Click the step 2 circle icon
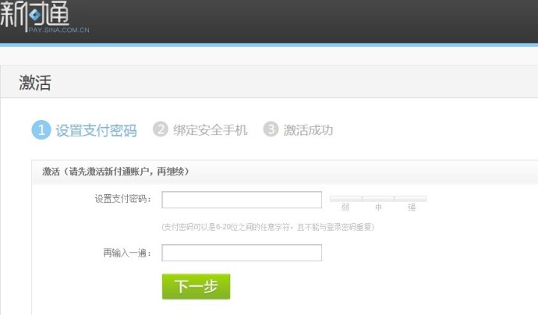Screen dimensions: 538x315 (x=161, y=129)
